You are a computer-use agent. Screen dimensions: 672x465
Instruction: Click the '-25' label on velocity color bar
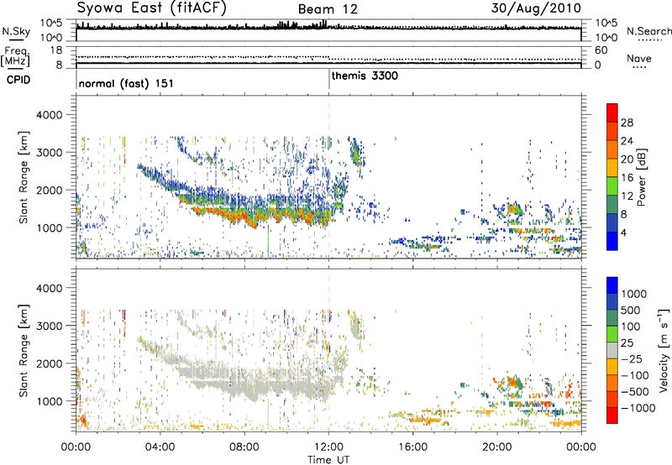click(632, 359)
